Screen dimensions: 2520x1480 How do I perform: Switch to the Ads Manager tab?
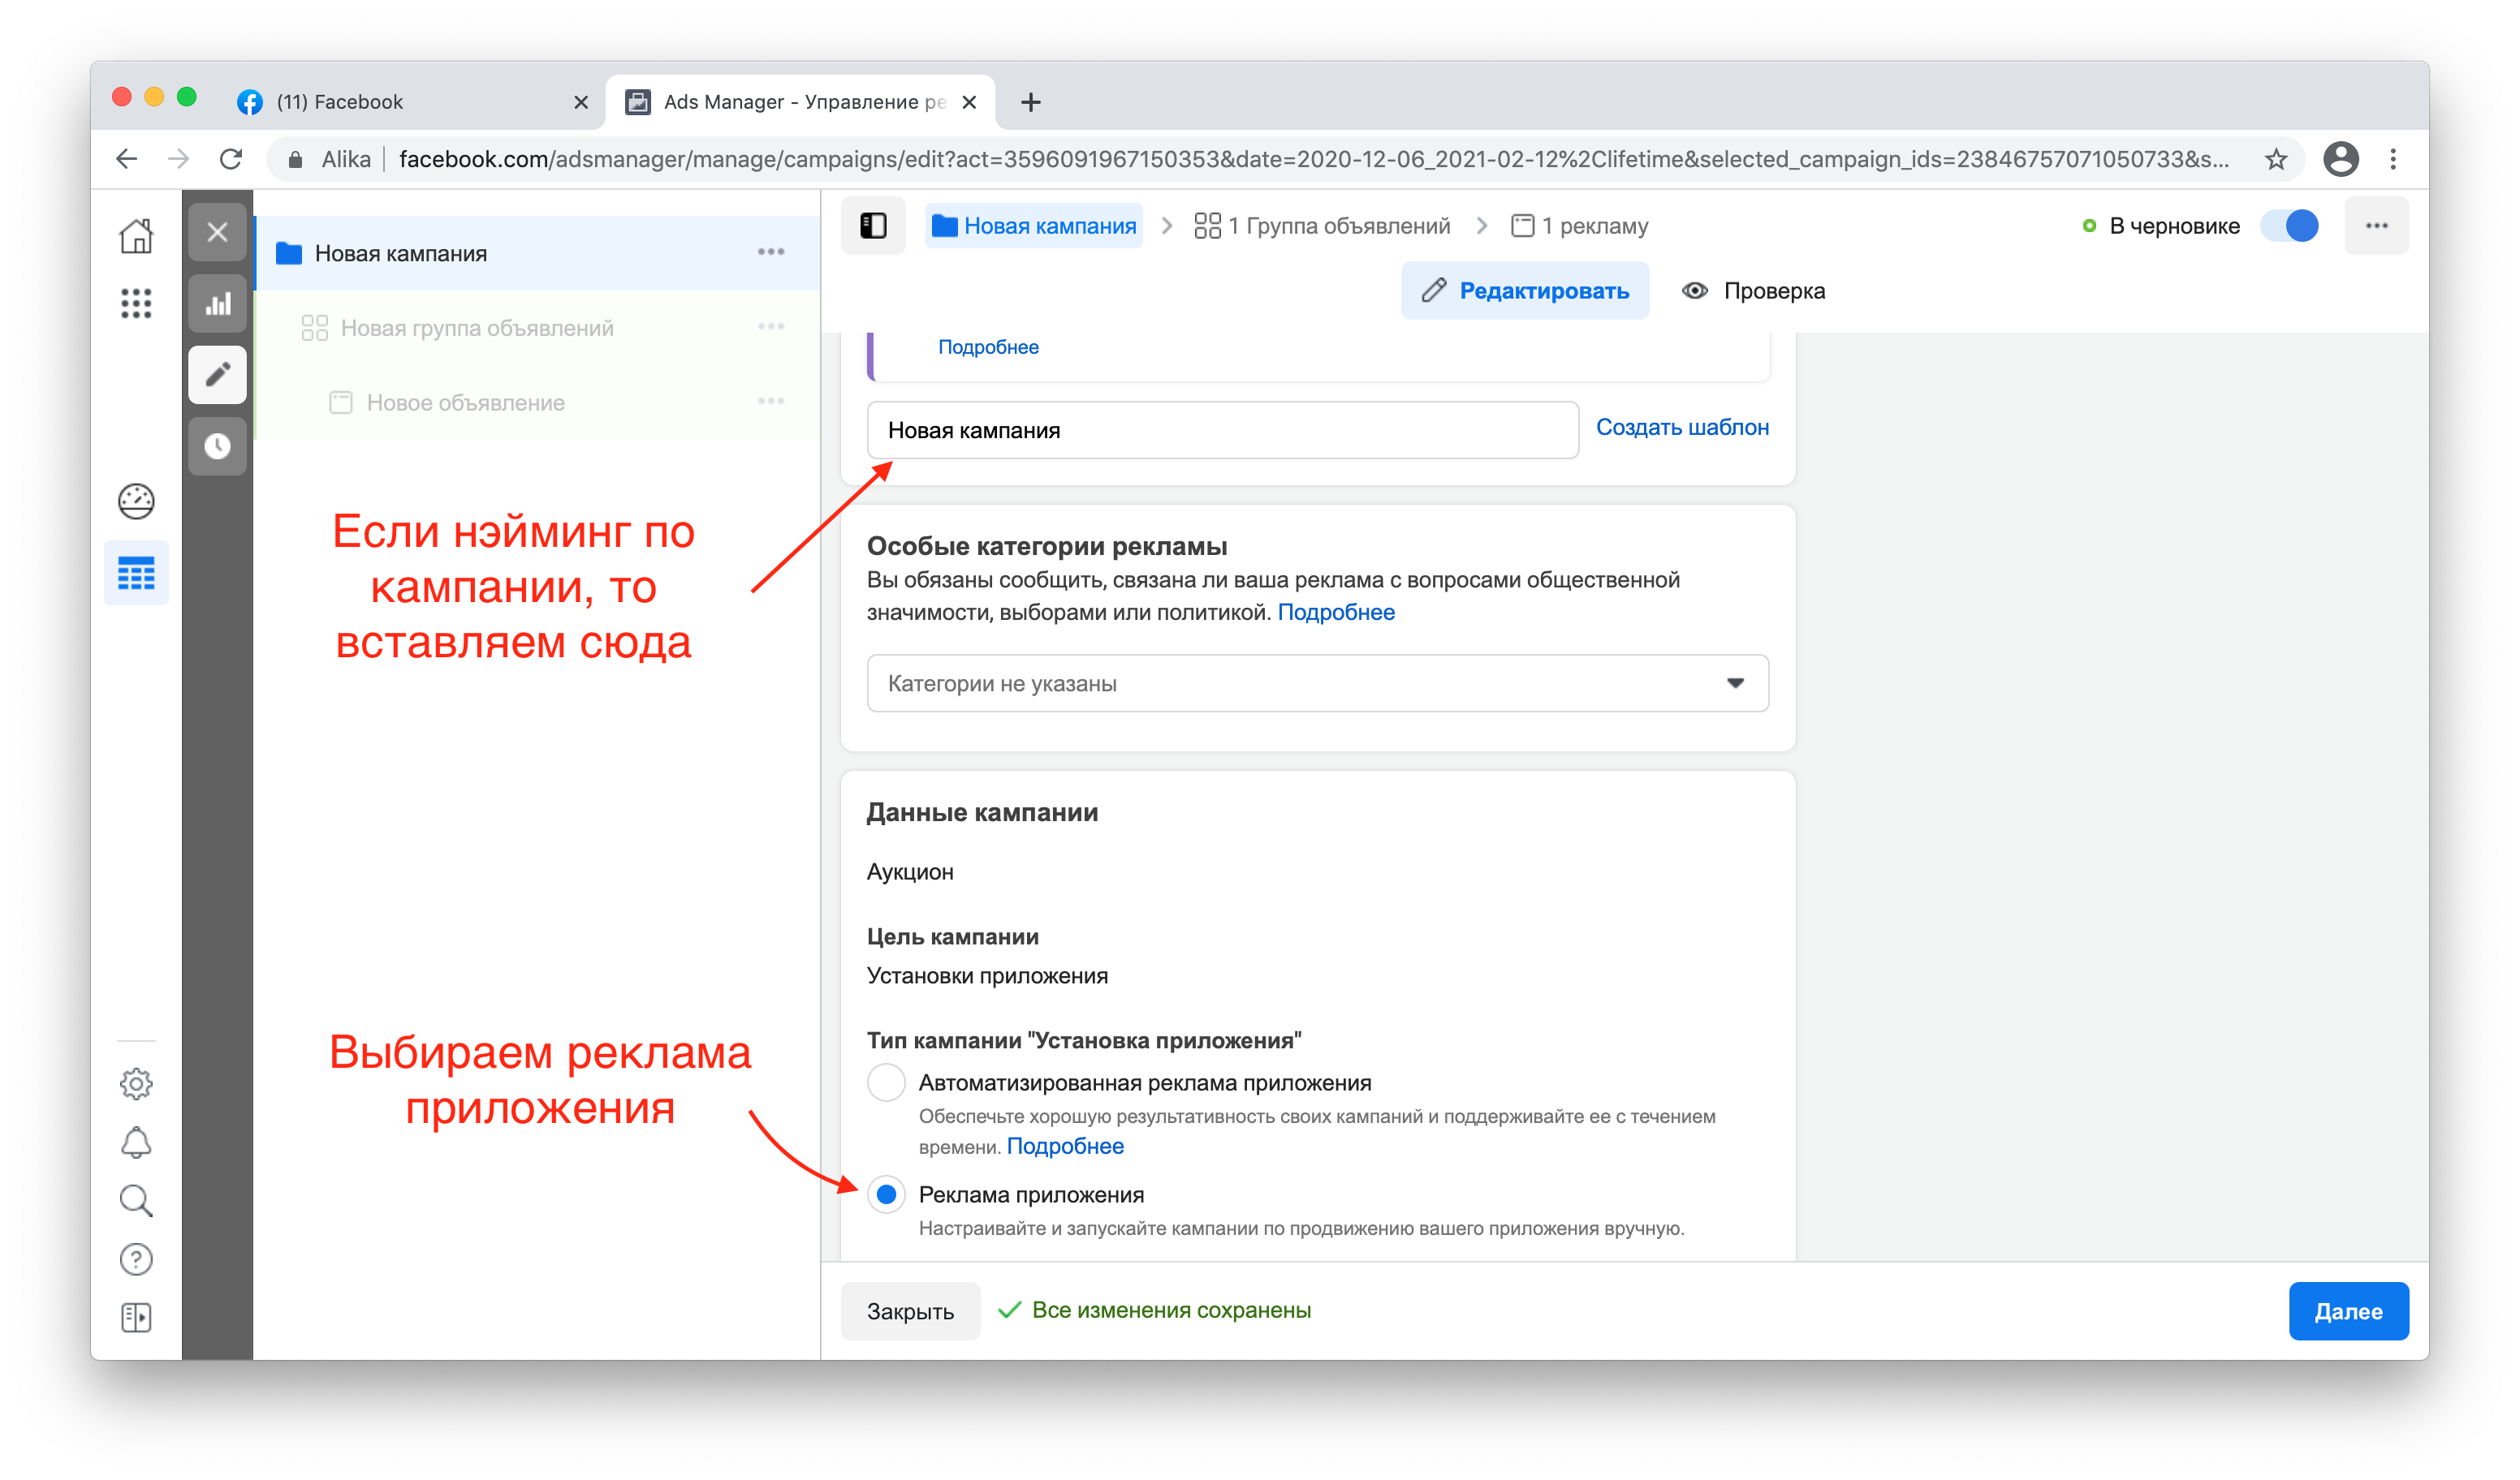point(800,102)
